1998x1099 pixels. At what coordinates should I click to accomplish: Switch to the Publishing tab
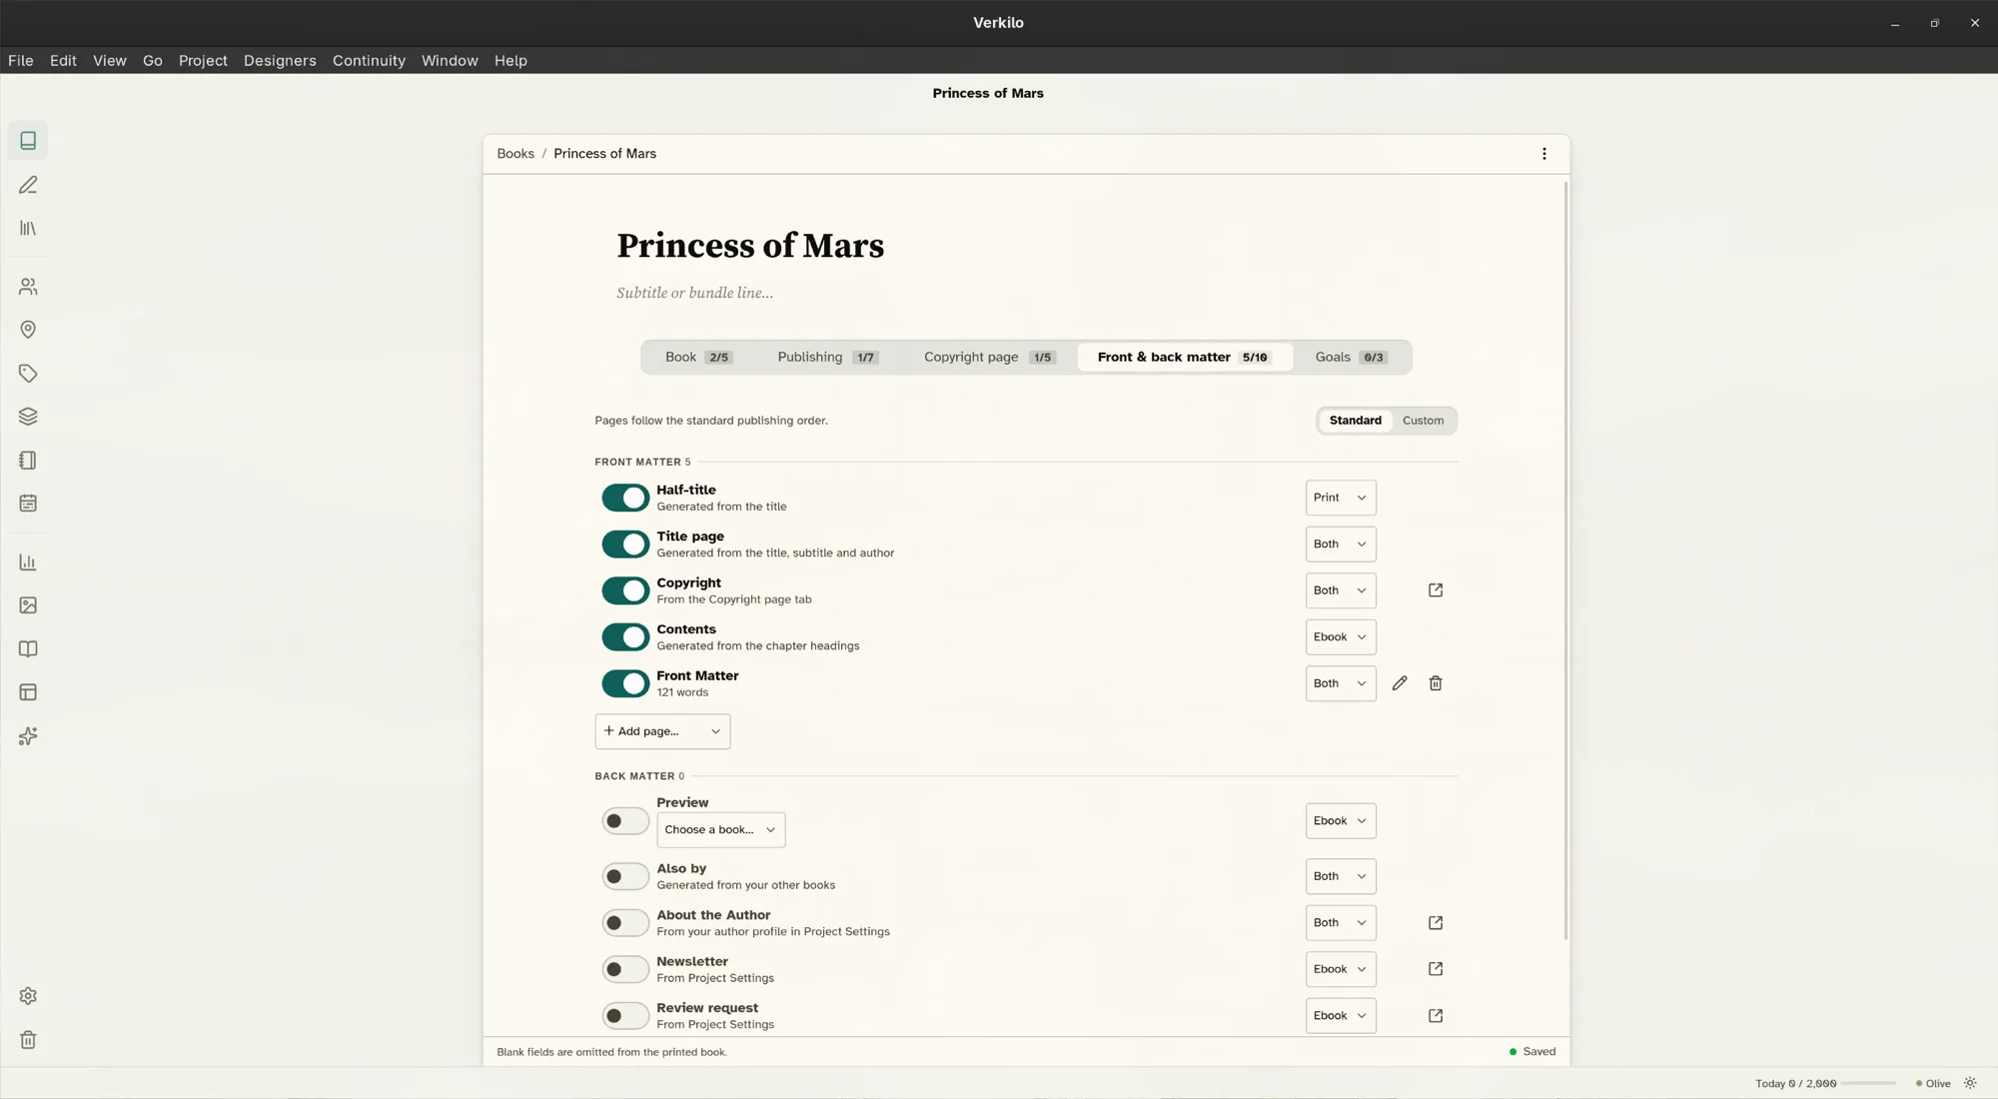click(827, 357)
